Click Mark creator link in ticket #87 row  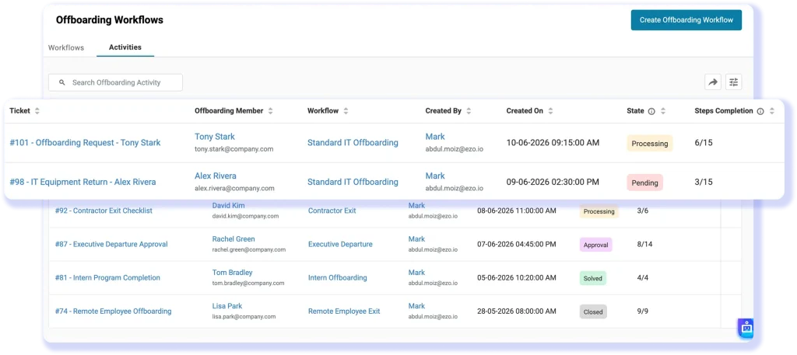pos(417,238)
